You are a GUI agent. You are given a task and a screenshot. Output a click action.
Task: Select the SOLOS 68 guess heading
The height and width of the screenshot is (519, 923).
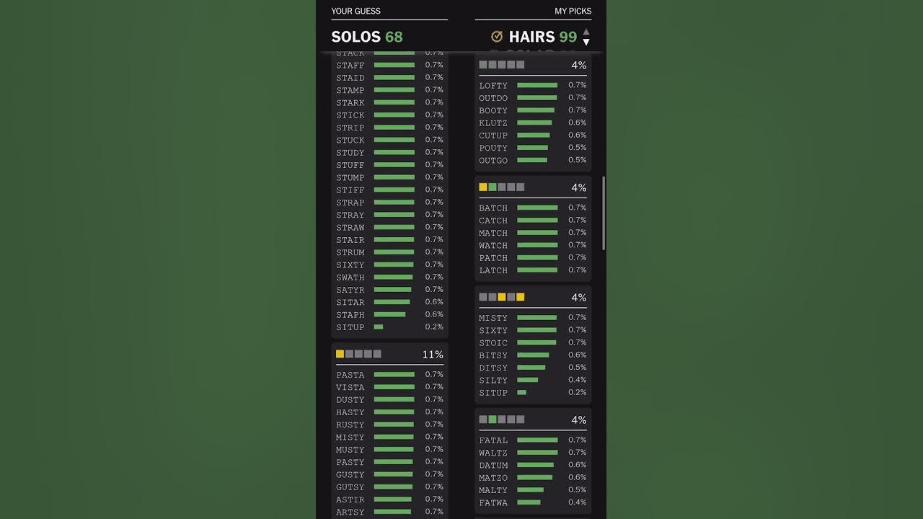367,37
